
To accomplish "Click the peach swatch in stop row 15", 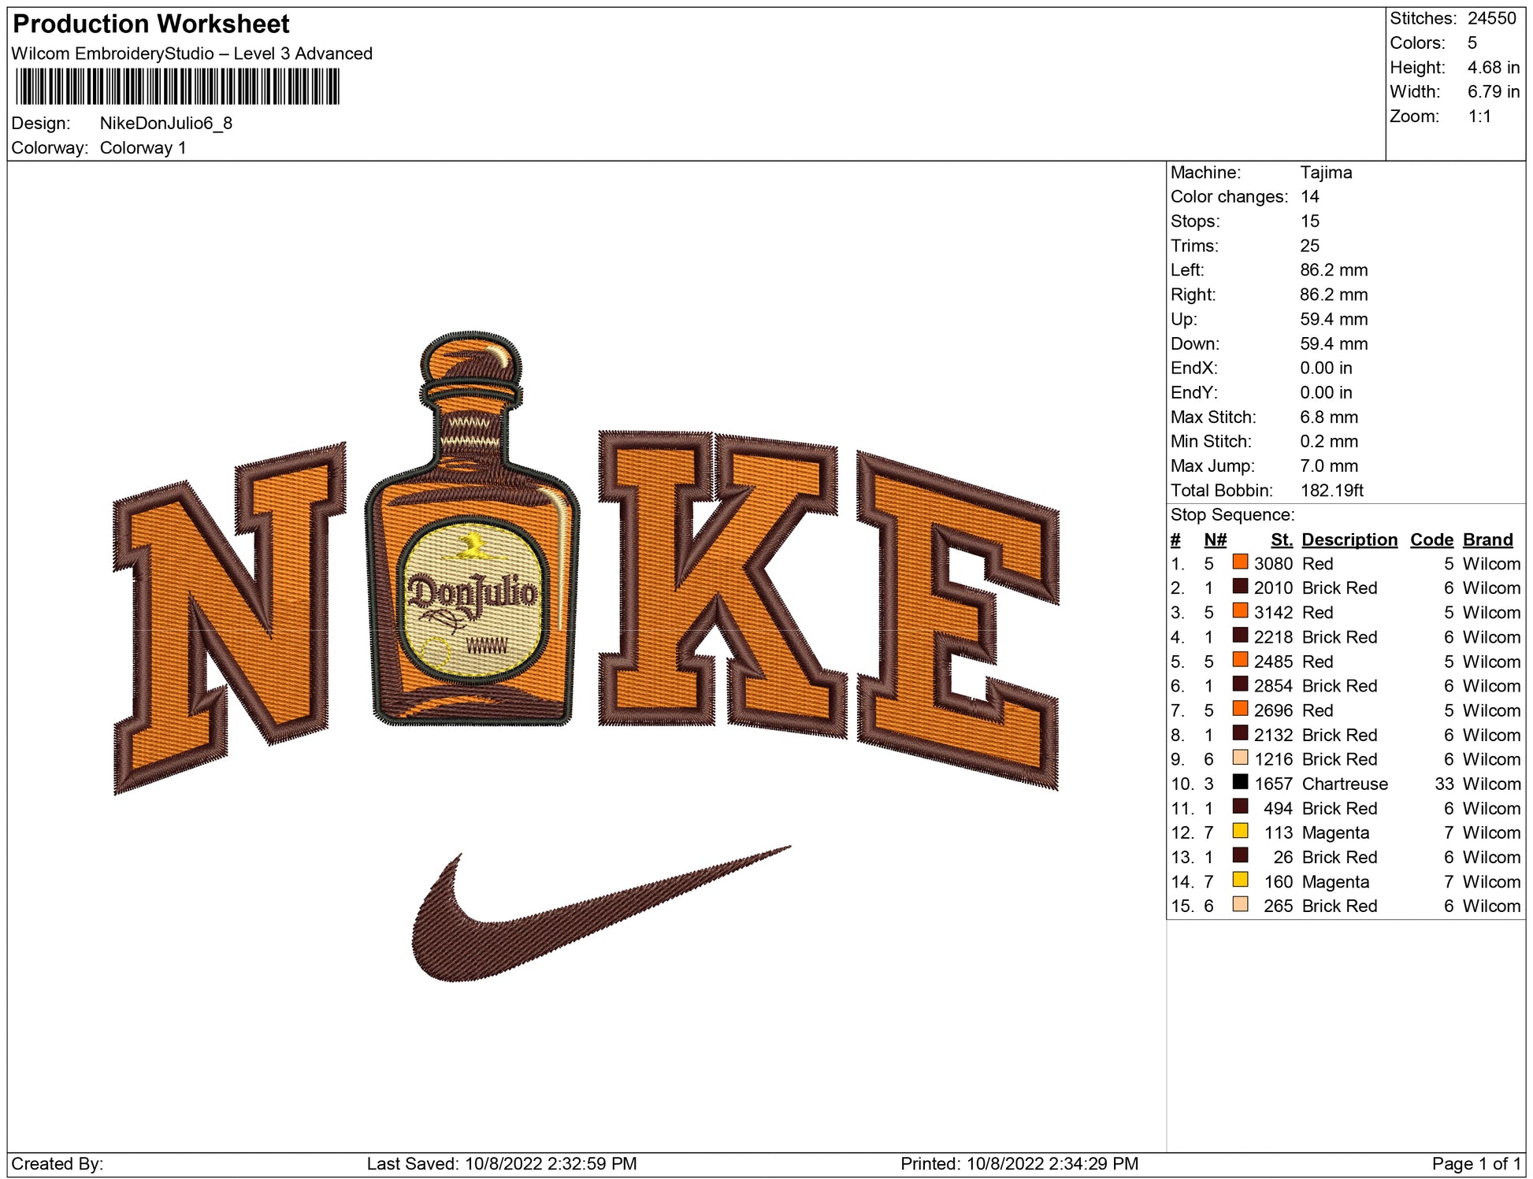I will [x=1240, y=903].
